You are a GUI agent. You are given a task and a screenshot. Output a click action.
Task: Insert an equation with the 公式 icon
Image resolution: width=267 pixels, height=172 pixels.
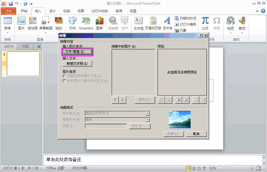pyautogui.click(x=205, y=23)
